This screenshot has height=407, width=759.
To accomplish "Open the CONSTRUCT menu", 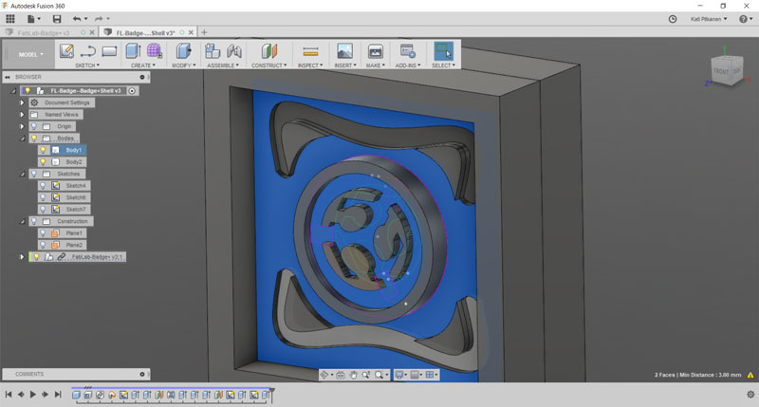I will [x=269, y=65].
